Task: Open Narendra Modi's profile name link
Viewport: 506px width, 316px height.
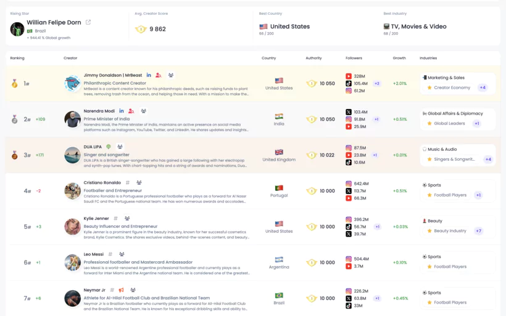Action: click(99, 111)
